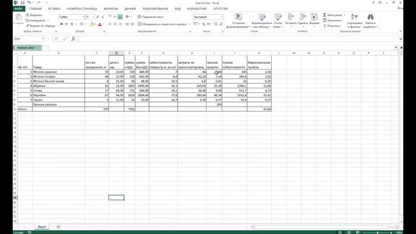
Task: Click the add new sheet plus icon
Action: 58,227
